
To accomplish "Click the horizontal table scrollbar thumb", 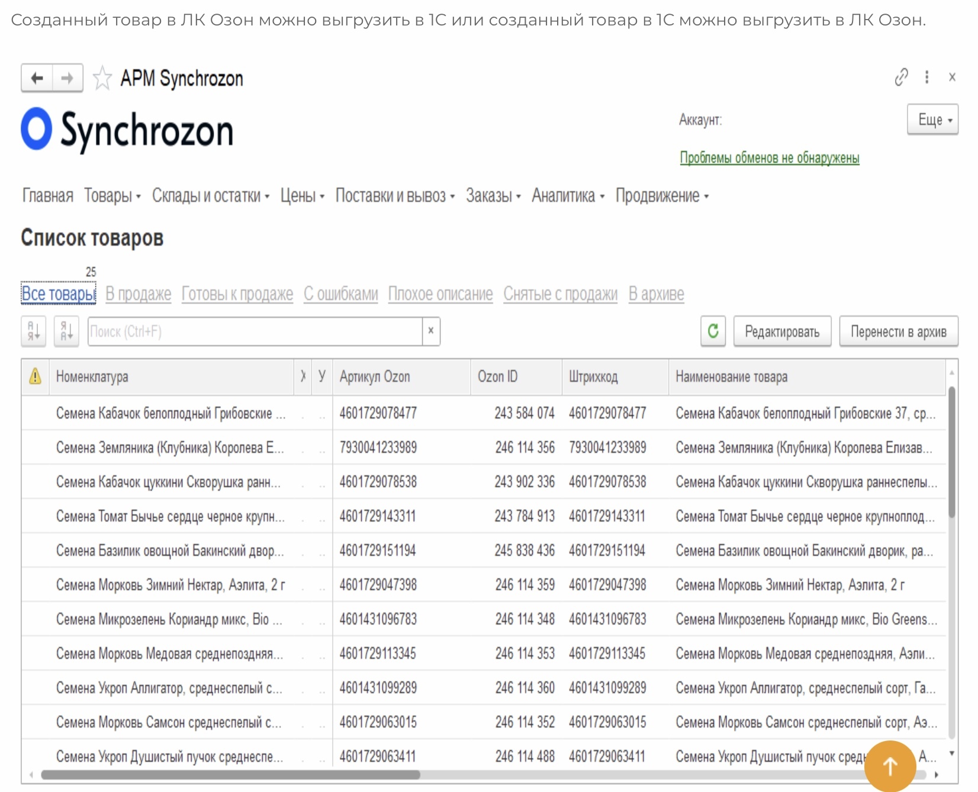I will tap(231, 774).
